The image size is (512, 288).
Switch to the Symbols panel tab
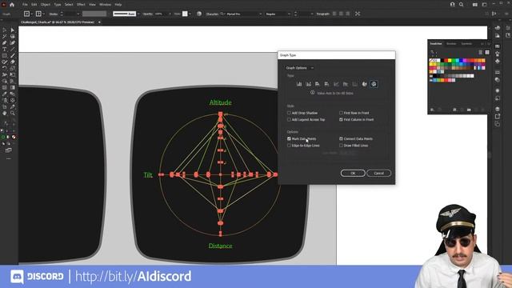tap(466, 44)
